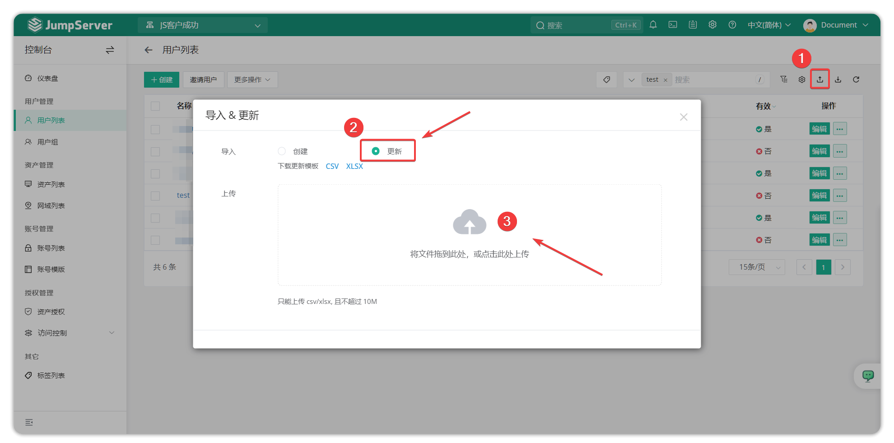Open the floating chat assistant icon
This screenshot has height=443, width=894.
(x=868, y=376)
